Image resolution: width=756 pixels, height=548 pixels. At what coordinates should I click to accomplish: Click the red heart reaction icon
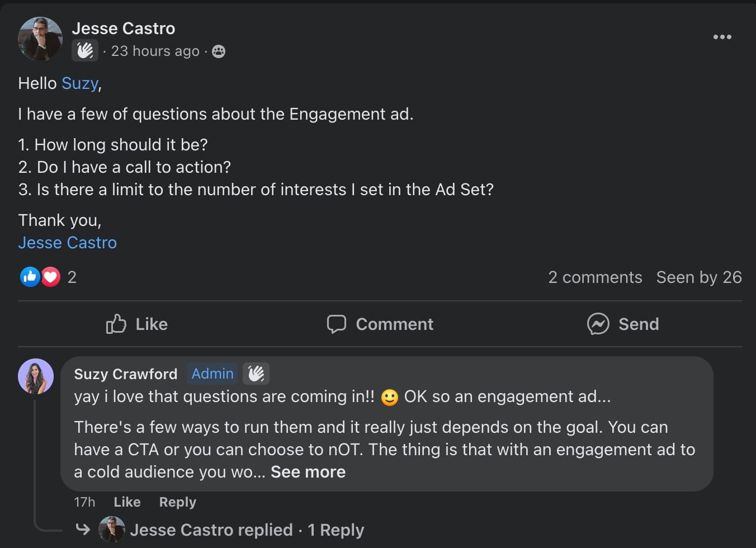pyautogui.click(x=51, y=277)
